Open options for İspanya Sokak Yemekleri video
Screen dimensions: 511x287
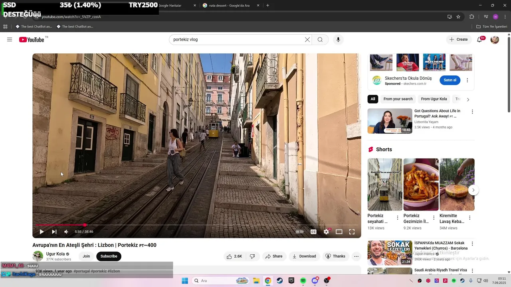coord(472,244)
